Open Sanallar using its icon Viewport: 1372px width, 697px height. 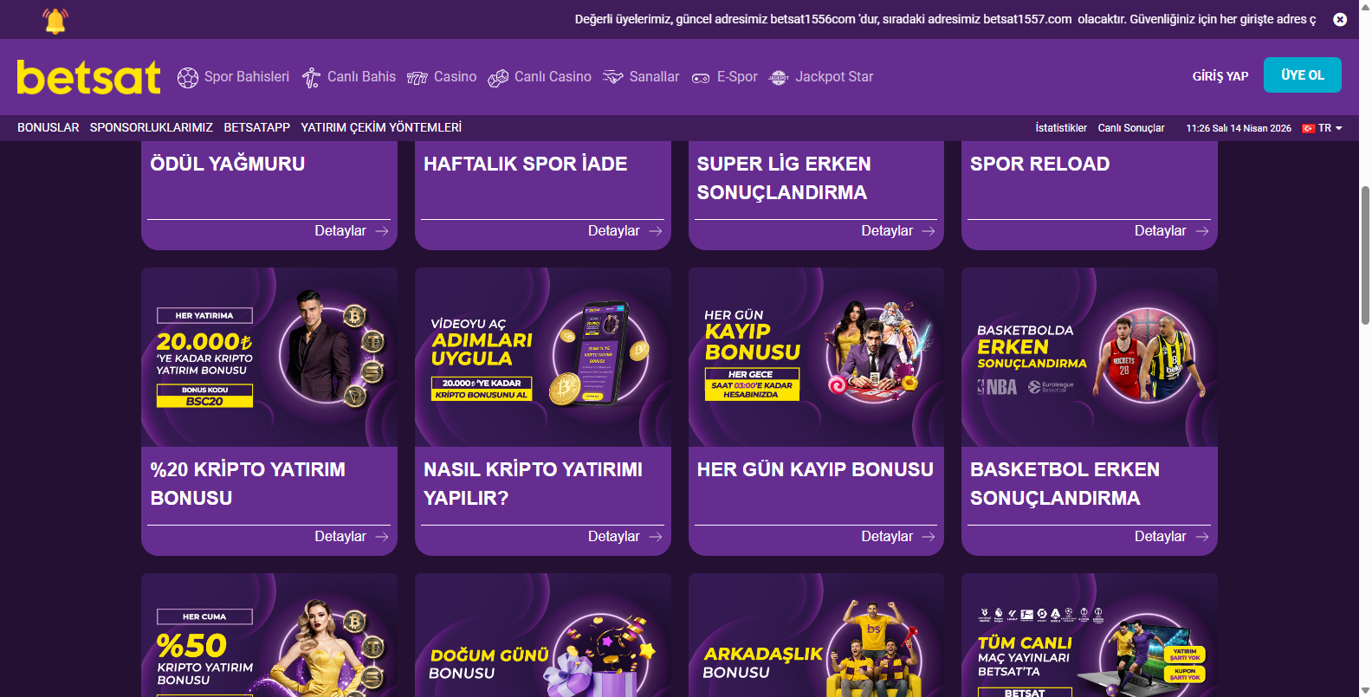click(x=613, y=78)
